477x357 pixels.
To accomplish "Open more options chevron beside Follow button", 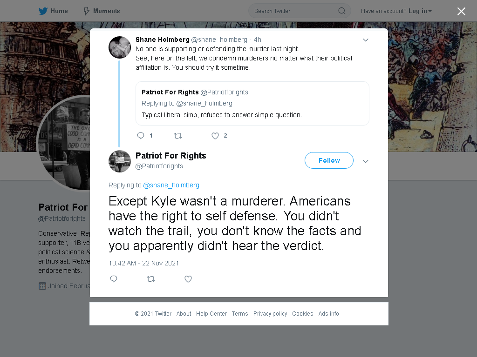I will click(366, 161).
